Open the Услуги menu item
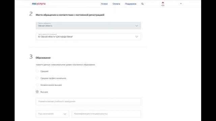The image size is (216, 121). [x=104, y=4]
